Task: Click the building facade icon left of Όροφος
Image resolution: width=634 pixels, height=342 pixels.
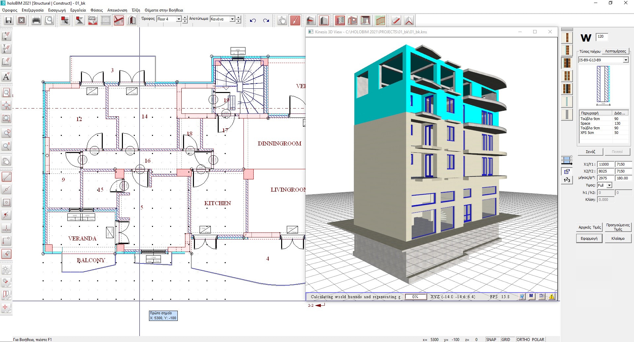Action: (x=132, y=20)
